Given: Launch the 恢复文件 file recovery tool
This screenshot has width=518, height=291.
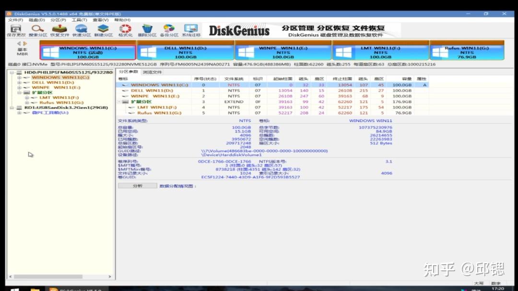Looking at the screenshot, I should [59, 31].
